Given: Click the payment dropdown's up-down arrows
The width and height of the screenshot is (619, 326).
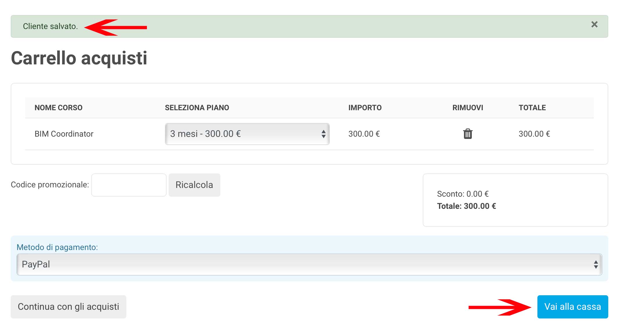Looking at the screenshot, I should coord(596,265).
